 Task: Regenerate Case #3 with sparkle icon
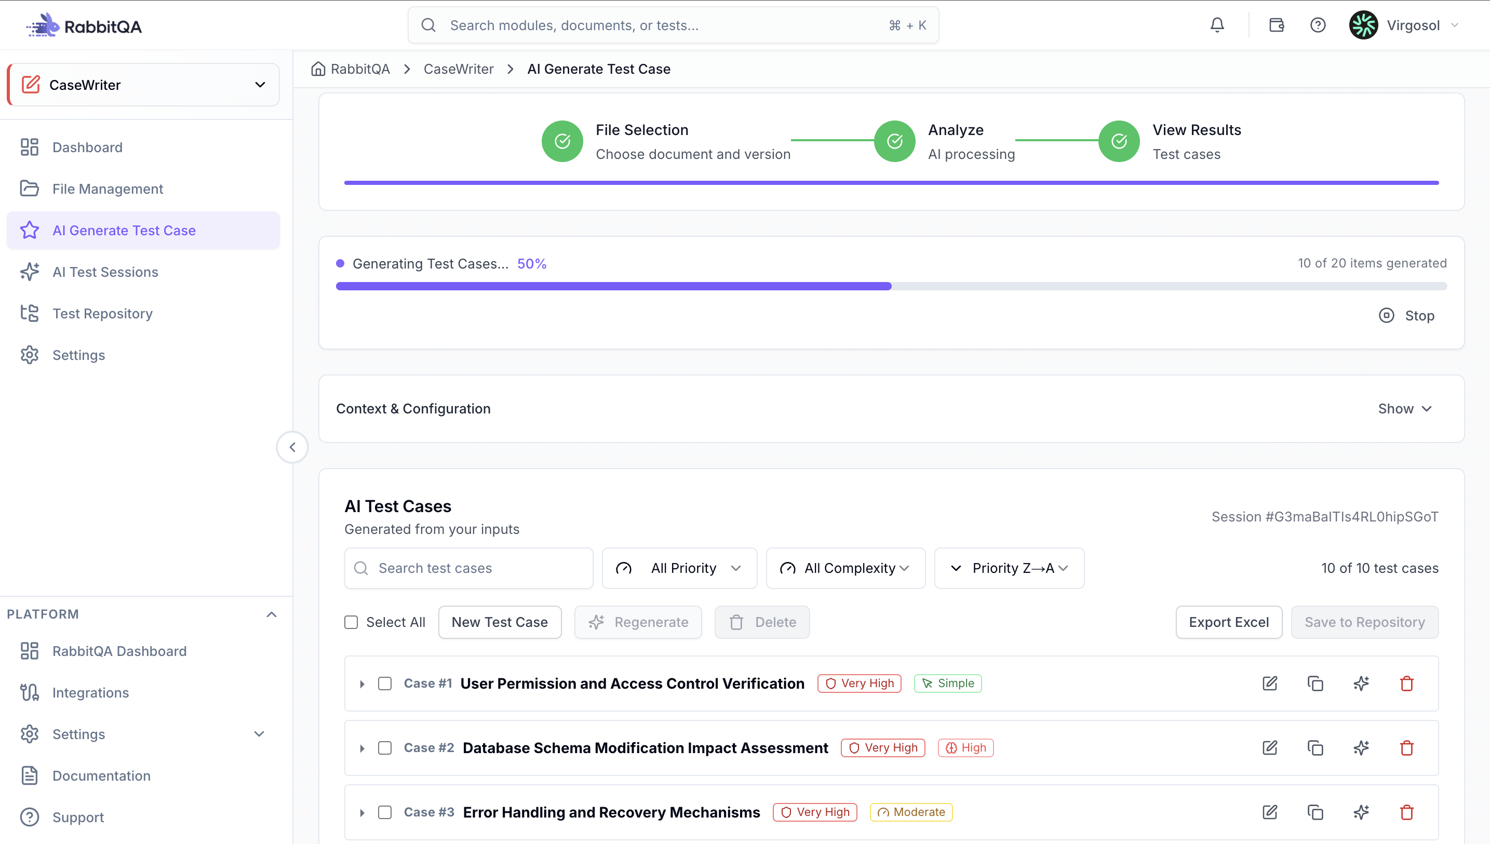(x=1361, y=812)
